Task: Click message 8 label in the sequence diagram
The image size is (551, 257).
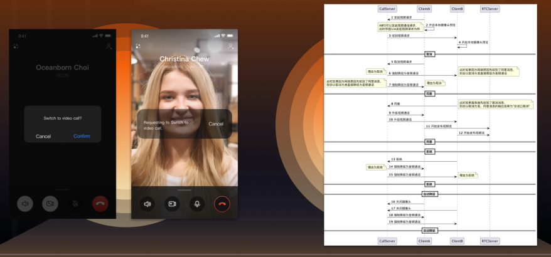Action: (x=395, y=104)
